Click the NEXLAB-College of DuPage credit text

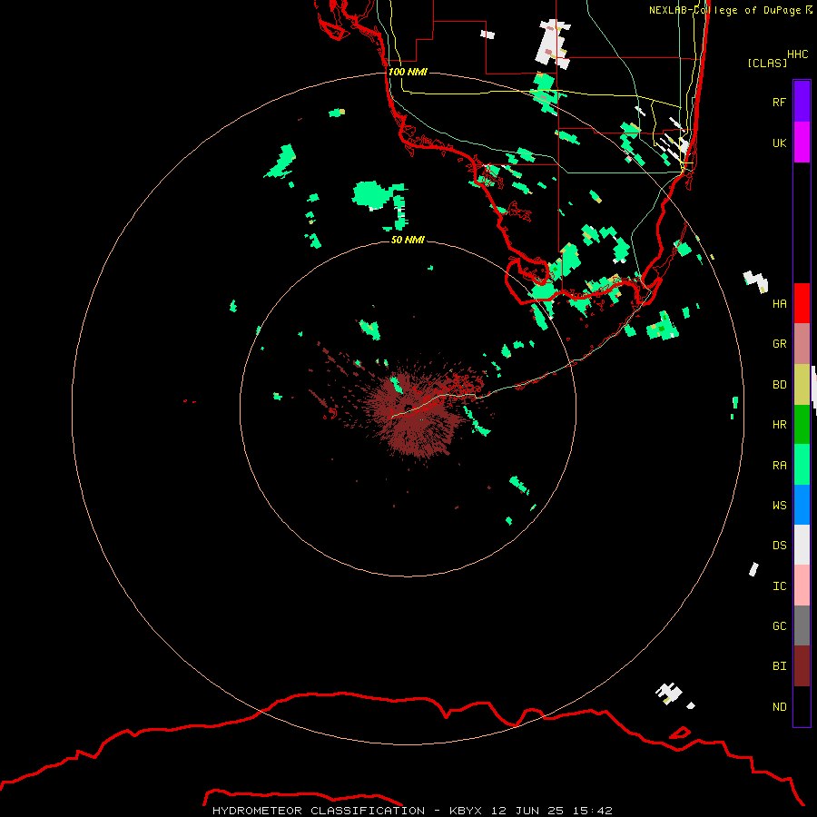725,10
